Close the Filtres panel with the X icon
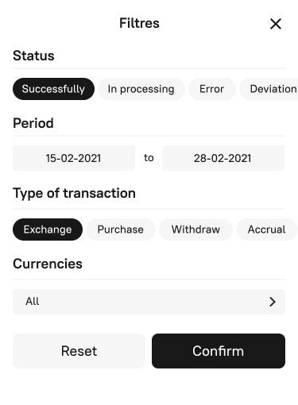The image size is (298, 405). (276, 24)
